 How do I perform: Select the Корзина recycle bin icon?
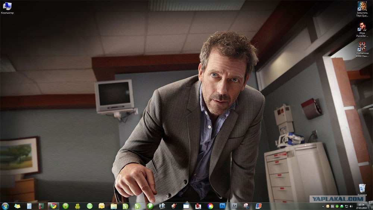(x=362, y=189)
